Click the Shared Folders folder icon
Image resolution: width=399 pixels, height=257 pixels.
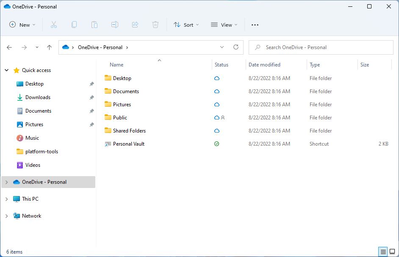pos(108,130)
